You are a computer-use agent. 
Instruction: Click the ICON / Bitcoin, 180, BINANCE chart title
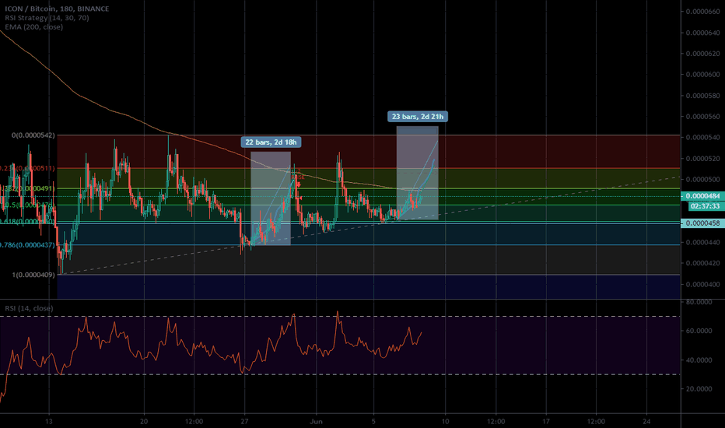(57, 9)
